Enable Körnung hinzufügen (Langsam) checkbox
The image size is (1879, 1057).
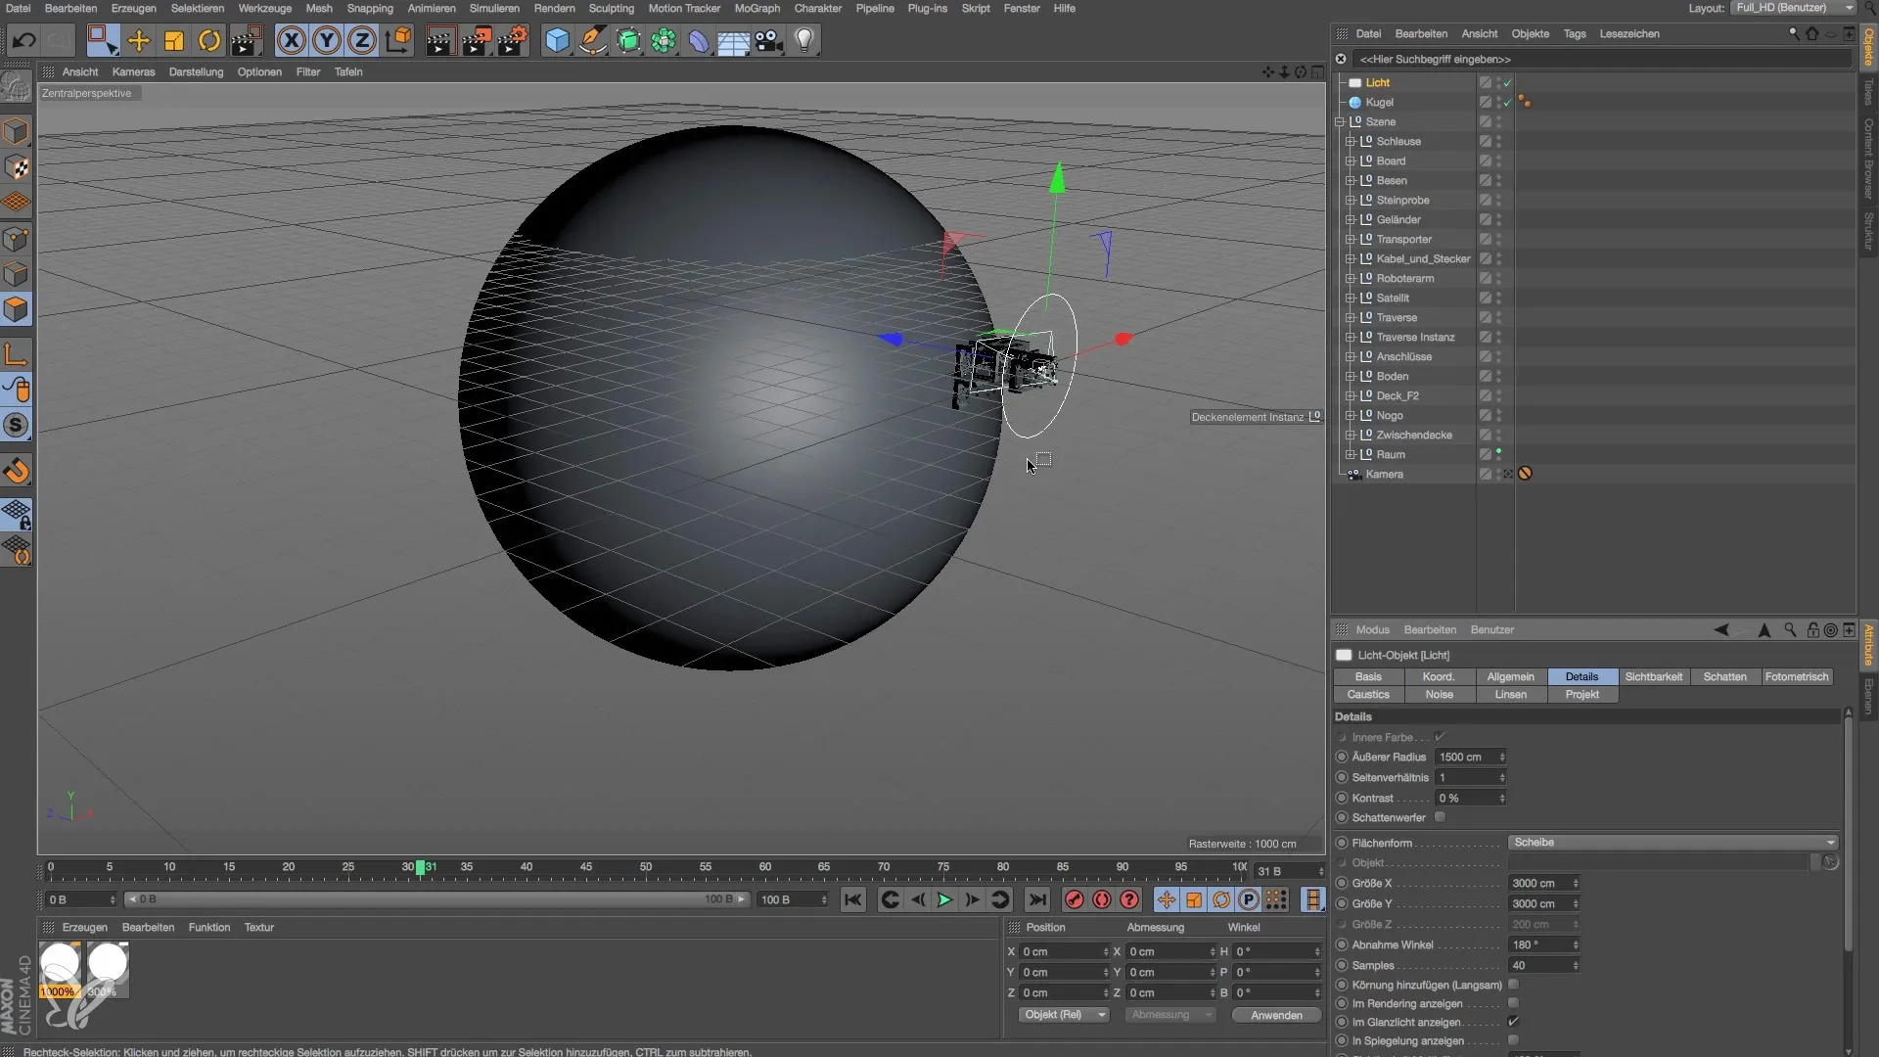[1513, 985]
